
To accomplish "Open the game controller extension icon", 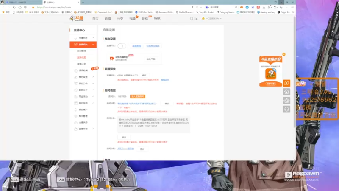I will click(x=242, y=7).
